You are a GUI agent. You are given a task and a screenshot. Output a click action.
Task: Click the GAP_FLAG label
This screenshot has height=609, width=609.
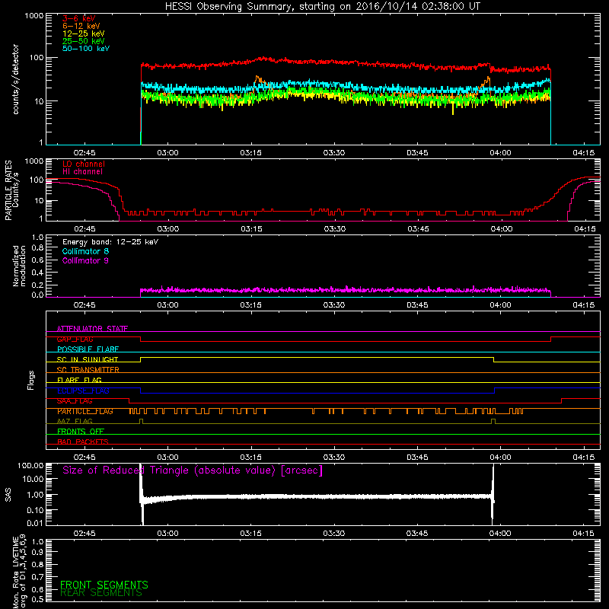pos(75,339)
